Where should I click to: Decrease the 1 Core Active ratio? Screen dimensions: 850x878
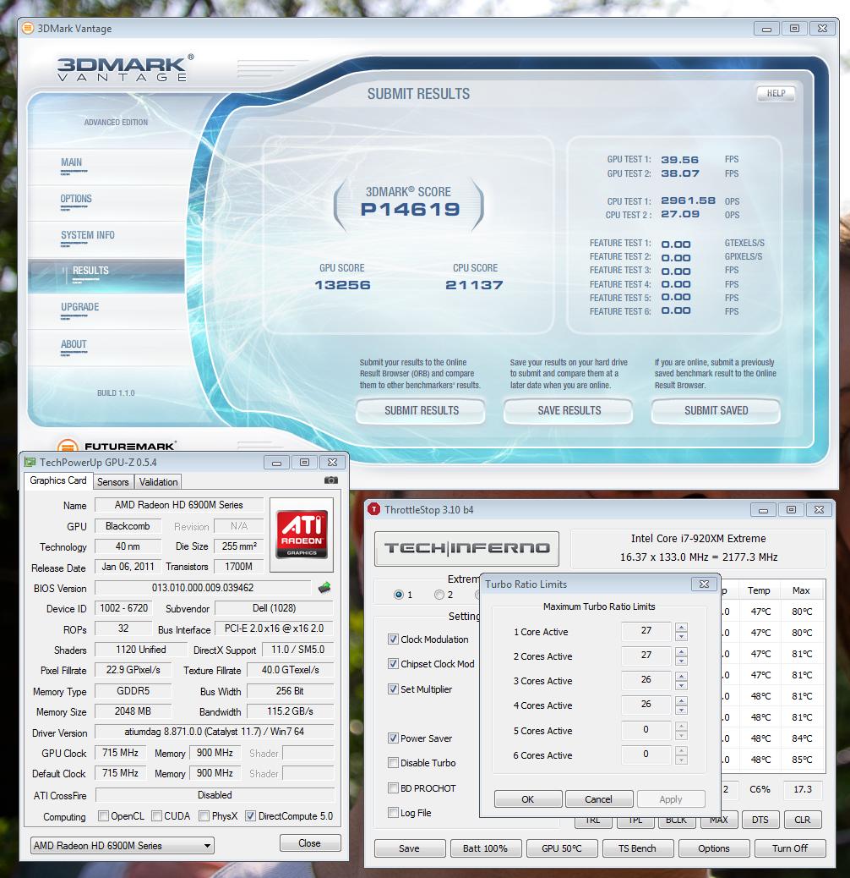click(681, 637)
